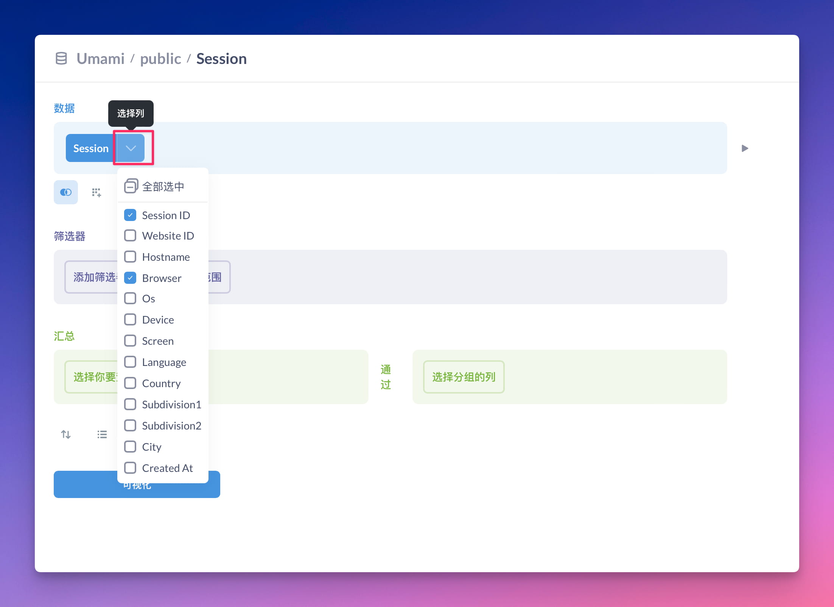Collapse the Session column picker chevron
This screenshot has height=607, width=834.
tap(131, 148)
